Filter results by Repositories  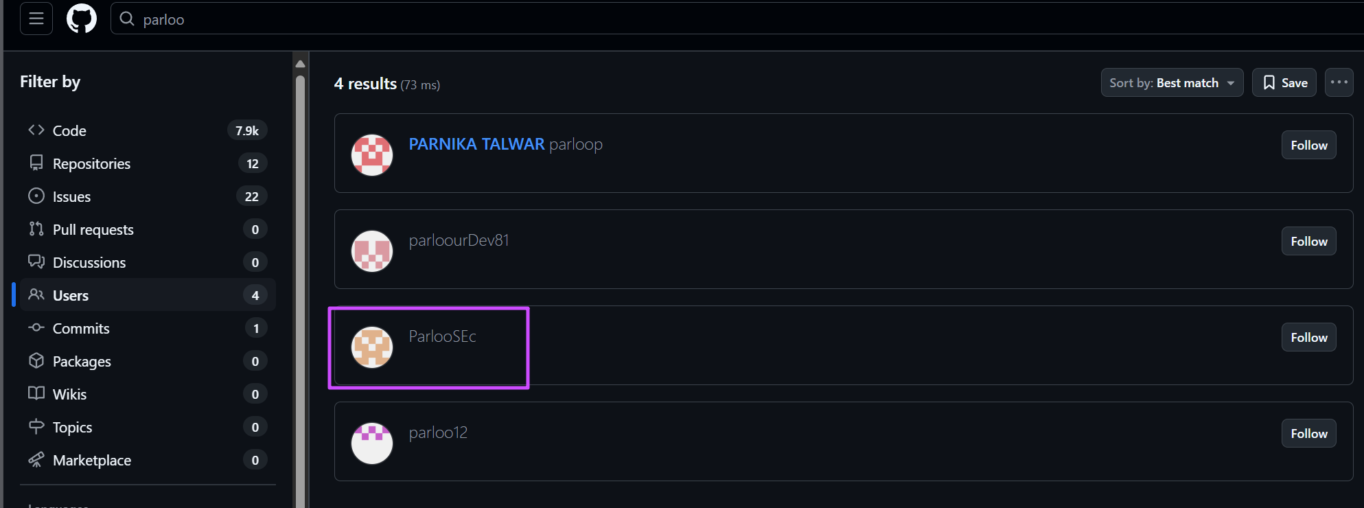point(91,163)
